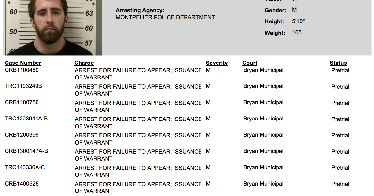Click the Severity column header

pos(217,63)
